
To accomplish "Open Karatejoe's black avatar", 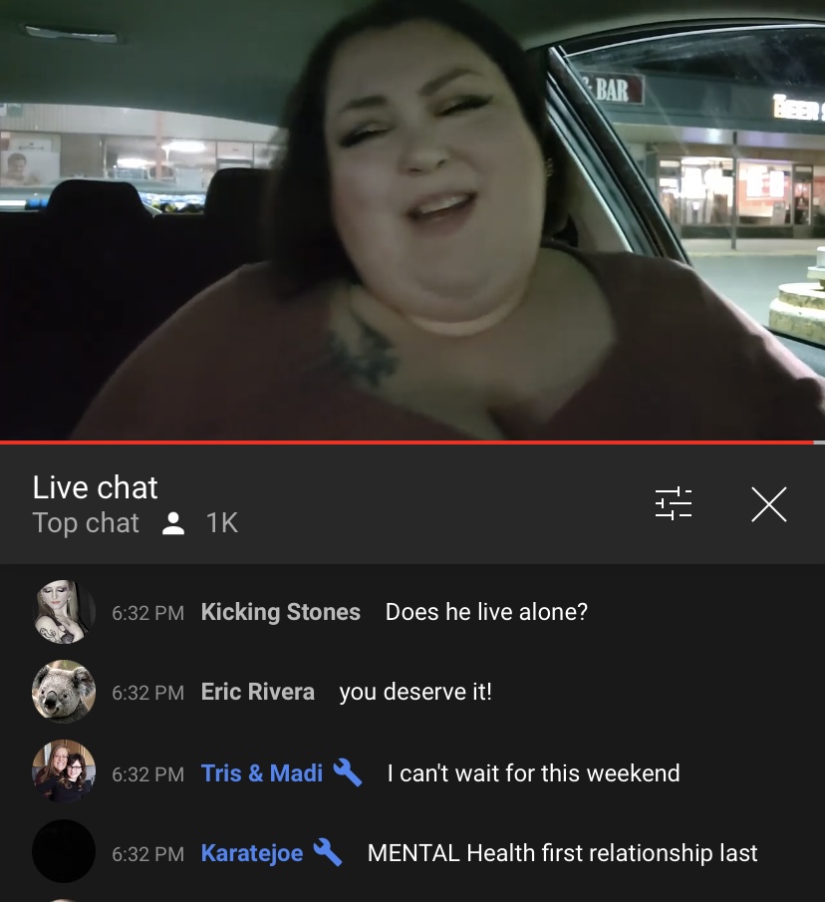I will click(63, 851).
